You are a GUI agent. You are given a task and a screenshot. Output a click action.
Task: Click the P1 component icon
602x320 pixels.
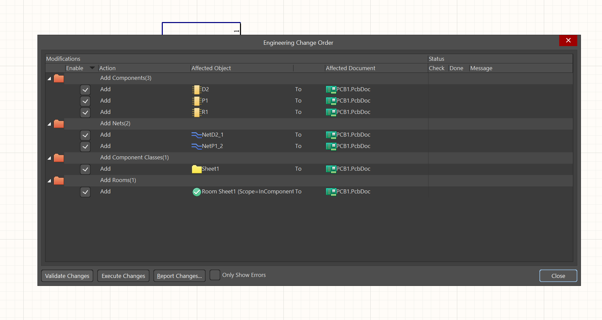pyautogui.click(x=196, y=101)
